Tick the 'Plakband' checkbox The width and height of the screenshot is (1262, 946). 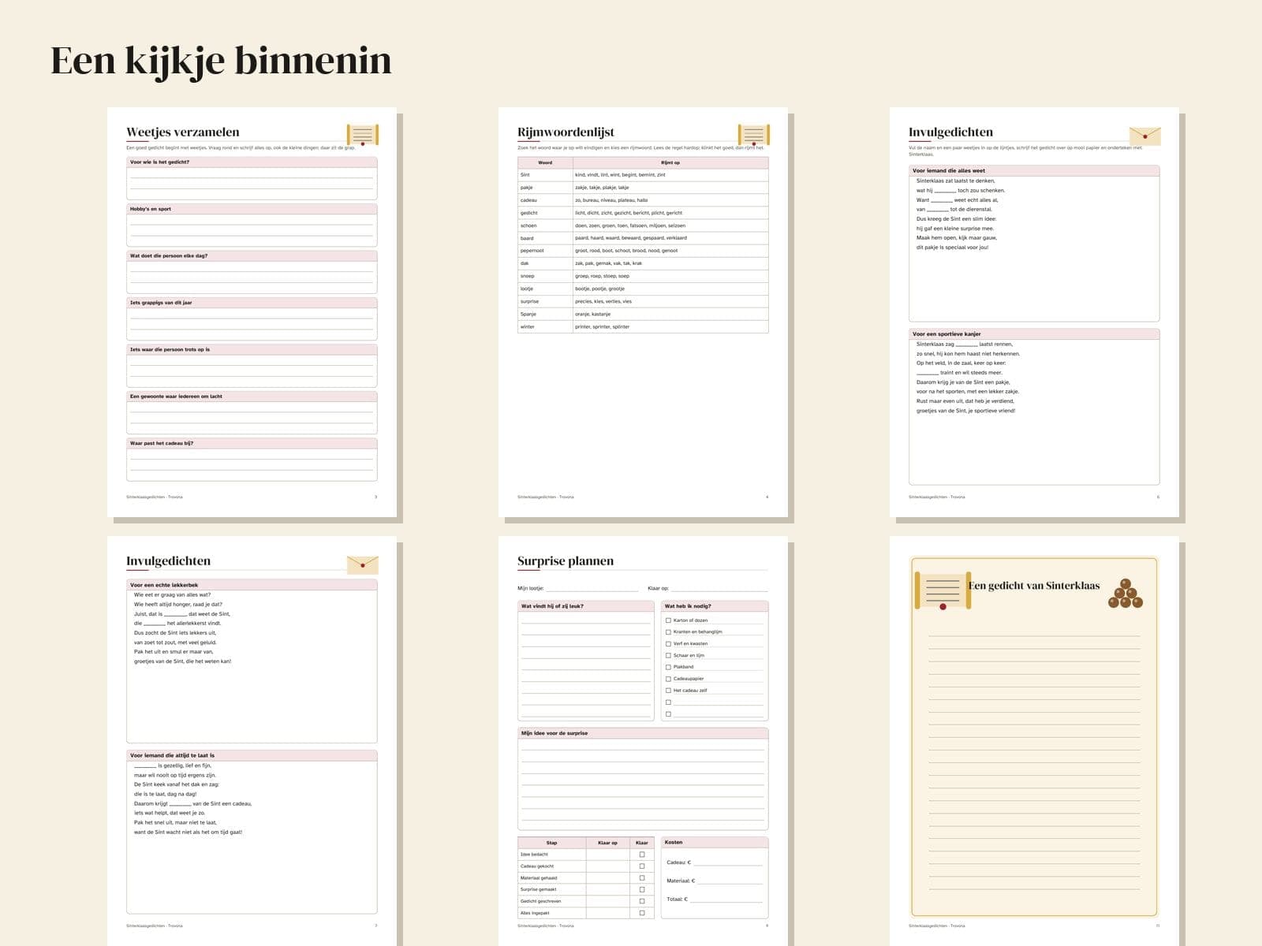click(x=668, y=667)
